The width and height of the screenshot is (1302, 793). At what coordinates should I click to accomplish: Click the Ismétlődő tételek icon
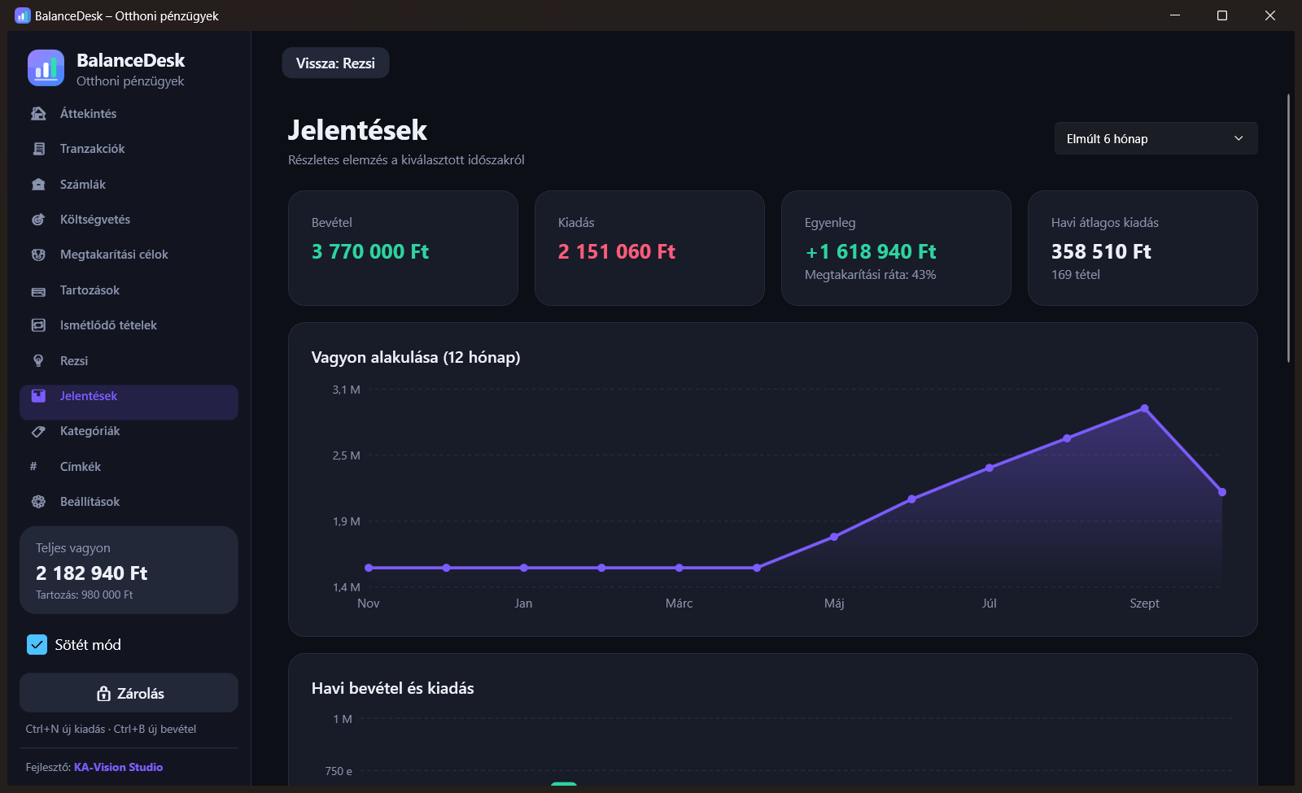click(38, 325)
